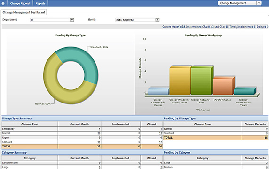Sort by Implemented in Change Type Summary
Screen dimensions: 269x169
coord(120,124)
